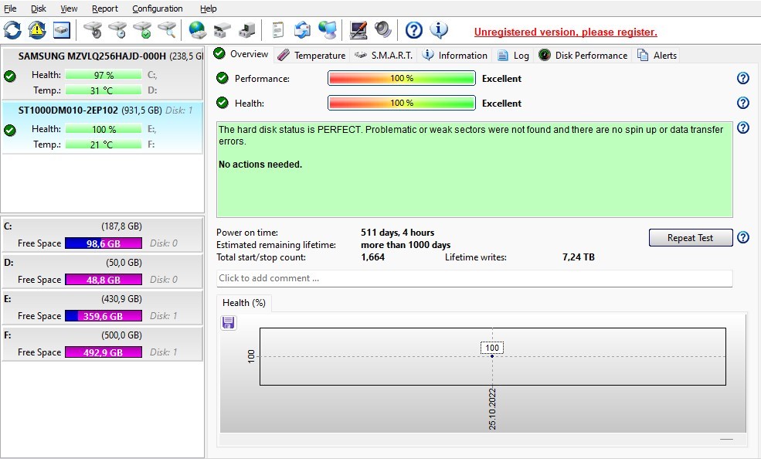
Task: Save the health graph with floppy icon
Action: (229, 323)
